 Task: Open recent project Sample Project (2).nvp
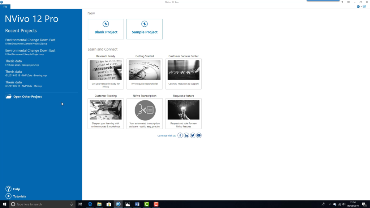pyautogui.click(x=30, y=42)
